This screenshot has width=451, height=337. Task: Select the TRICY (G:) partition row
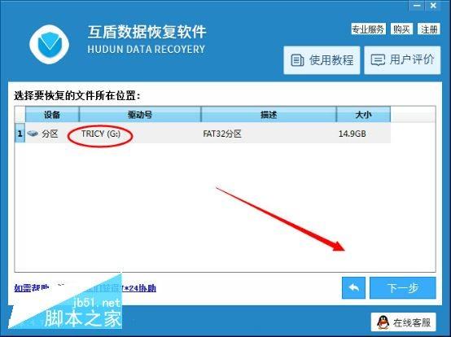203,133
